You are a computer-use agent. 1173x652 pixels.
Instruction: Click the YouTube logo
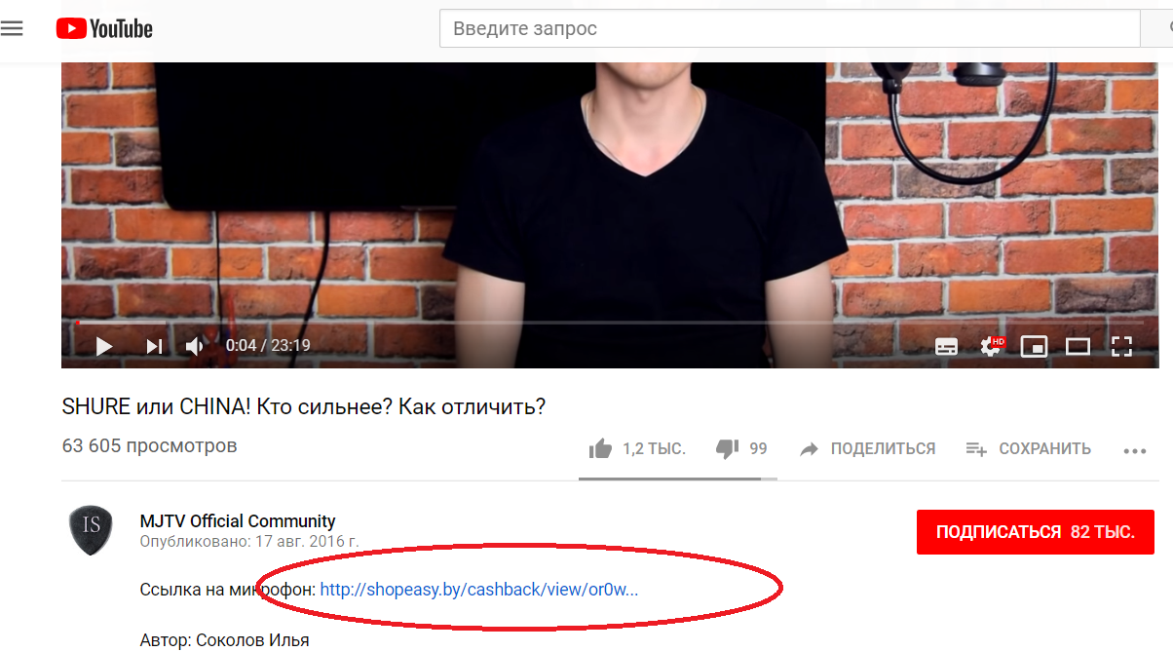[104, 29]
